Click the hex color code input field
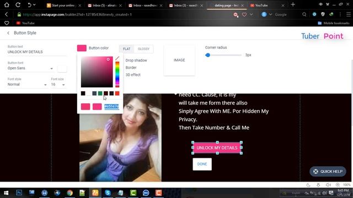The image size is (353, 198). (111, 106)
